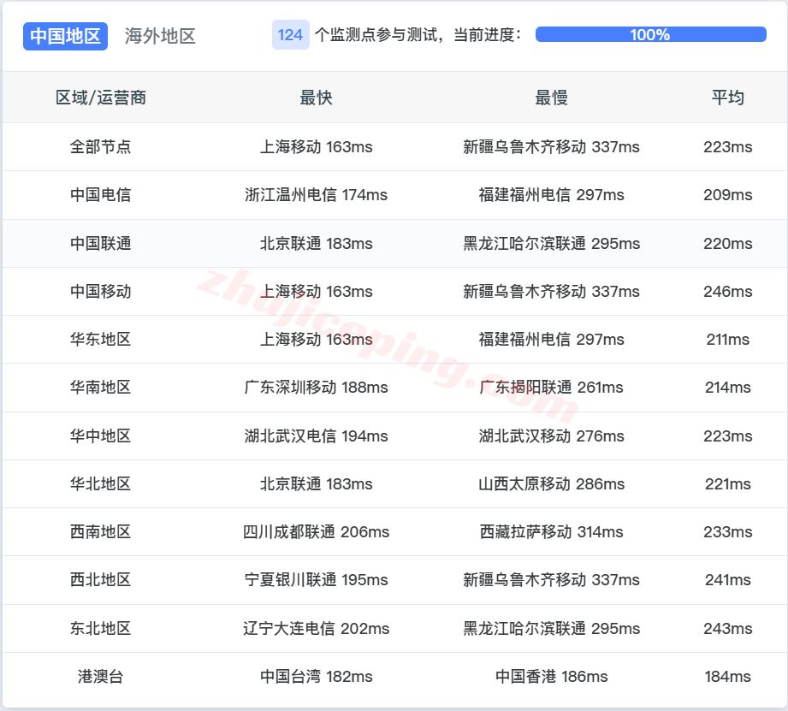Screen dimensions: 788x711
Task: Click 黑龙江哈尔滨联通 295ms in 中国联通 row
Action: click(551, 243)
